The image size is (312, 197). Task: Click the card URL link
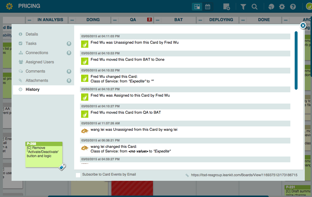point(244,175)
